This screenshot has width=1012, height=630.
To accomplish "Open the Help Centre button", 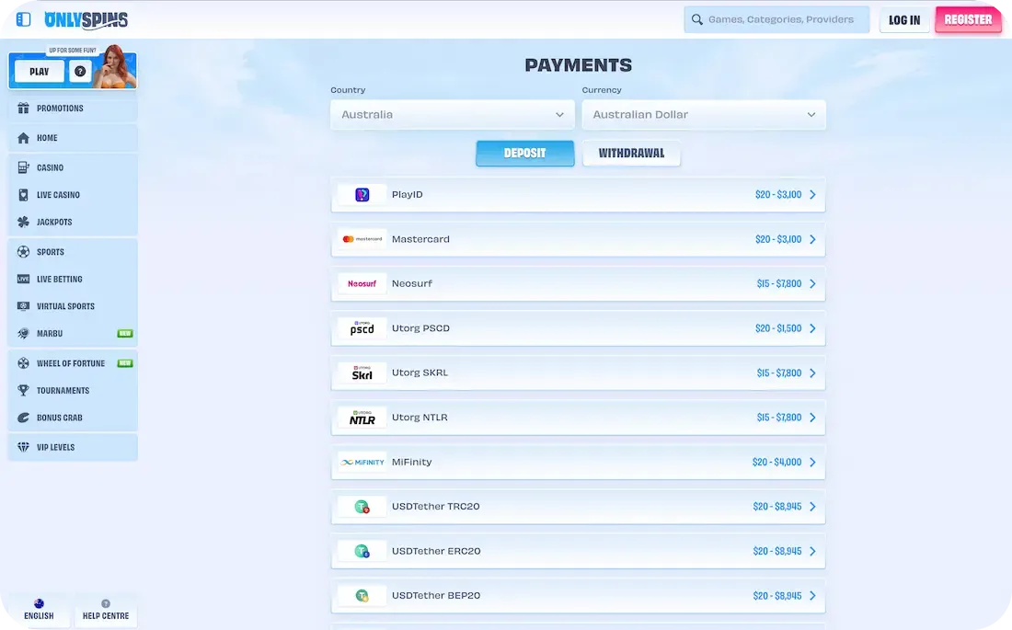I will tap(105, 610).
